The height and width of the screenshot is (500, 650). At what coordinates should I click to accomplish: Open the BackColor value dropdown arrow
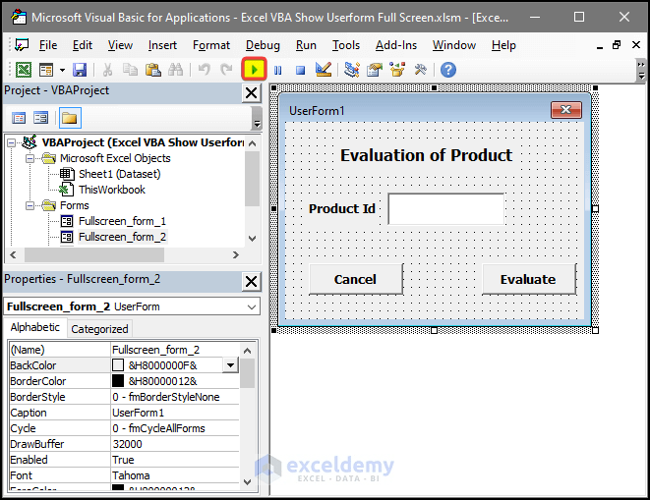coord(230,365)
